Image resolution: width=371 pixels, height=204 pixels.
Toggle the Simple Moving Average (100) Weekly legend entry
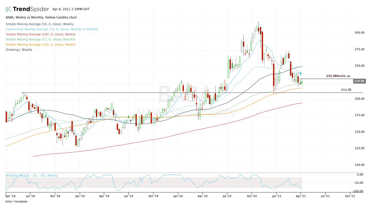(x=41, y=45)
